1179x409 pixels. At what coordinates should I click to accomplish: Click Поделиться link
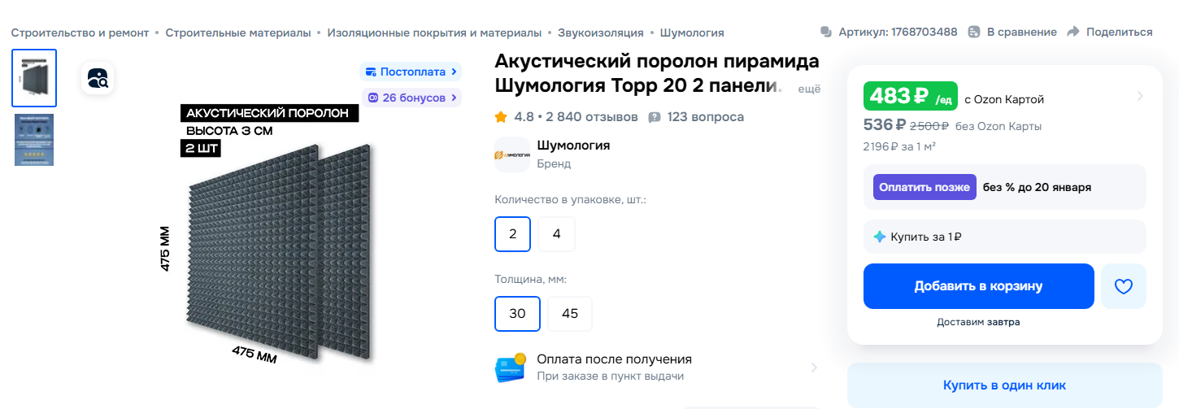pos(1119,32)
